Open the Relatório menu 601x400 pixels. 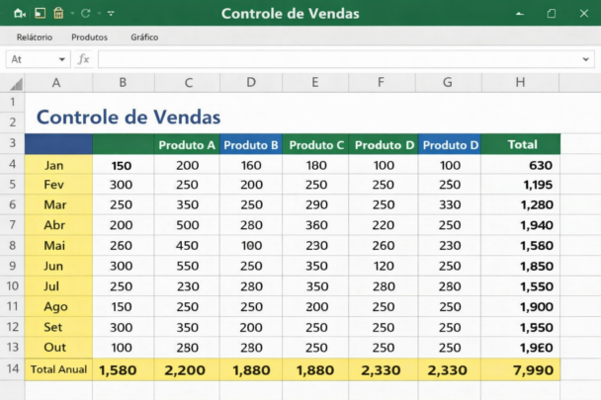35,37
